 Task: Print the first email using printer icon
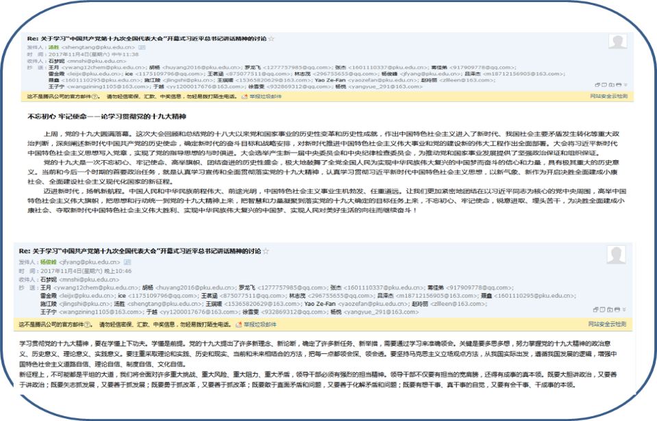pos(619,85)
